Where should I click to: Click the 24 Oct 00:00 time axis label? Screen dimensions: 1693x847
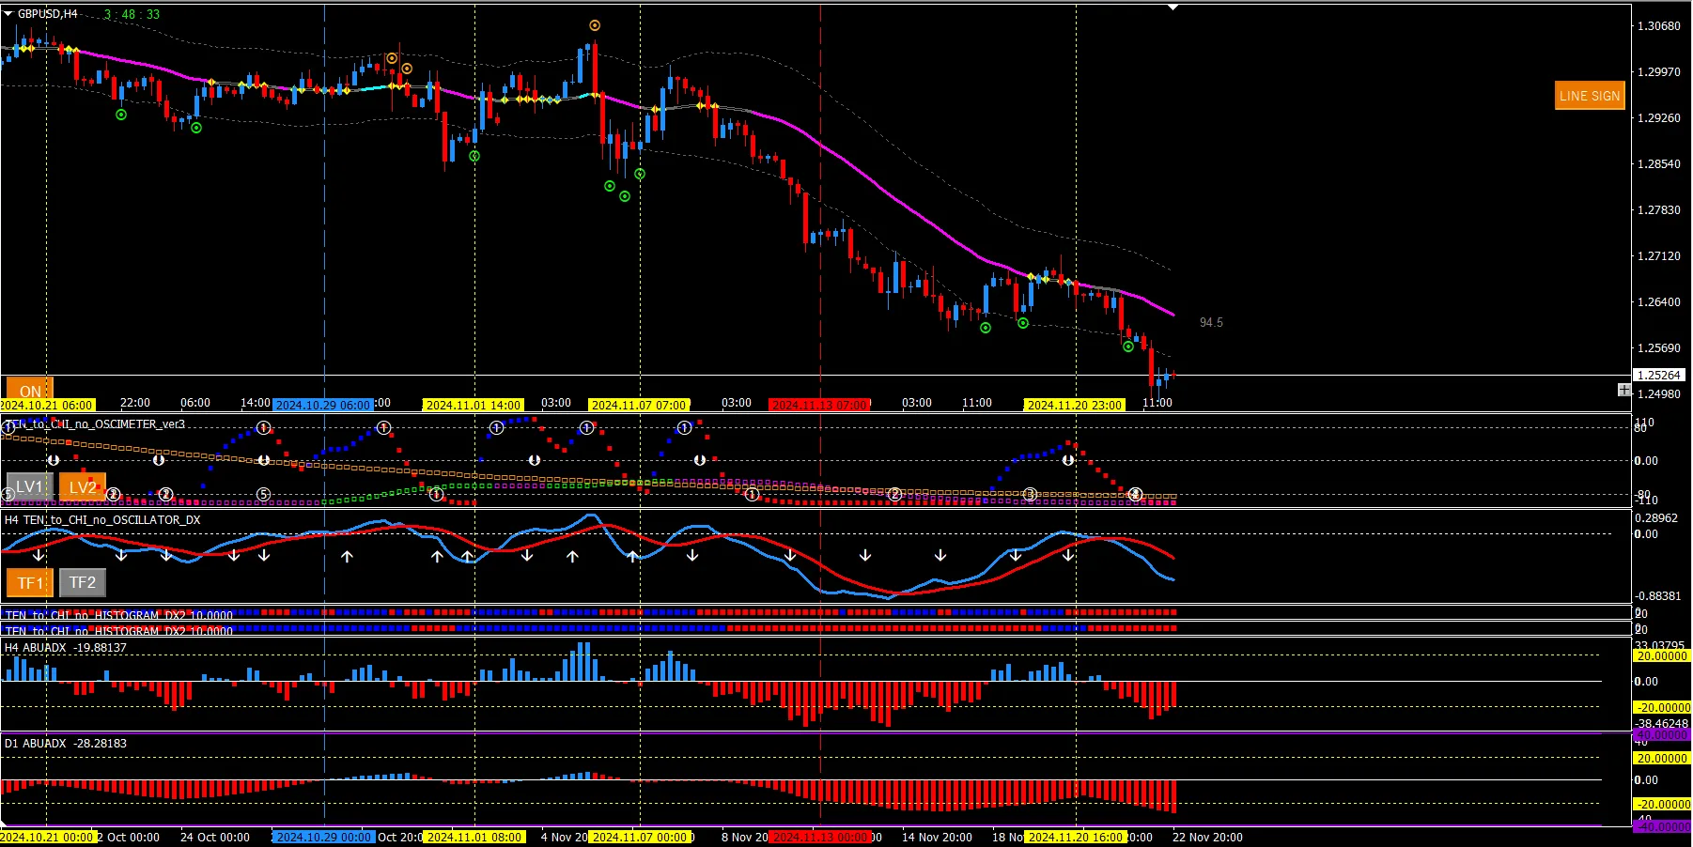point(215,838)
